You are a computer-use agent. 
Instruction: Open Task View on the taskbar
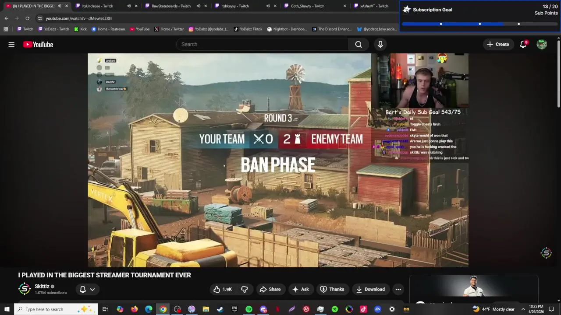coord(105,309)
